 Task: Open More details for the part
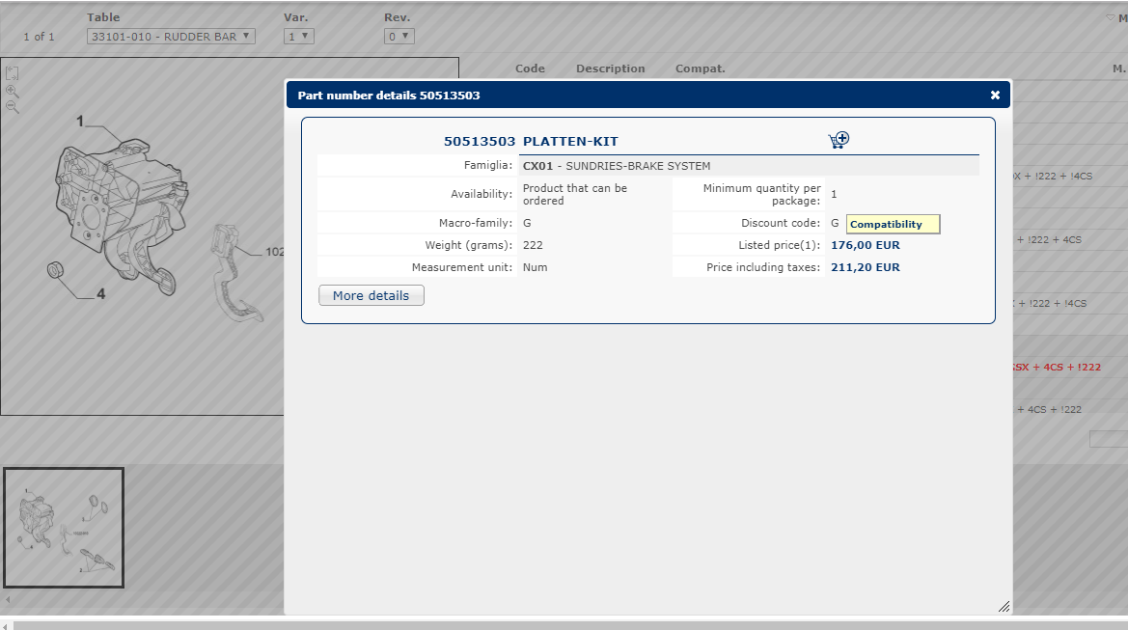point(371,295)
